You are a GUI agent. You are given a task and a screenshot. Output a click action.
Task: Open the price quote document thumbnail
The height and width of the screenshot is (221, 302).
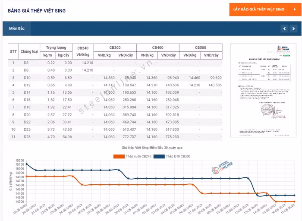click(263, 90)
